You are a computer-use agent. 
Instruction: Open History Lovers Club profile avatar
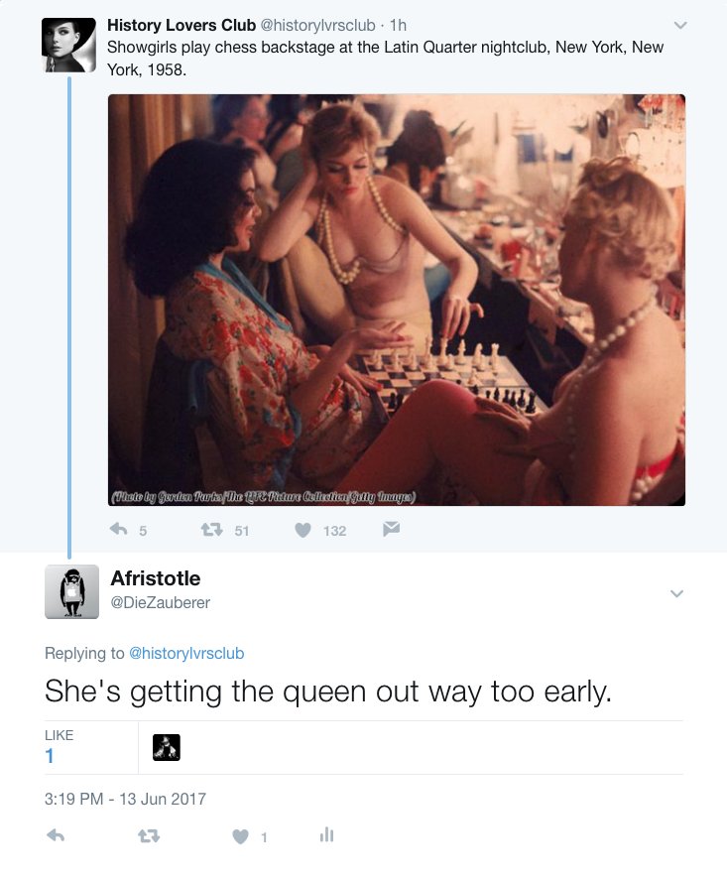click(68, 46)
